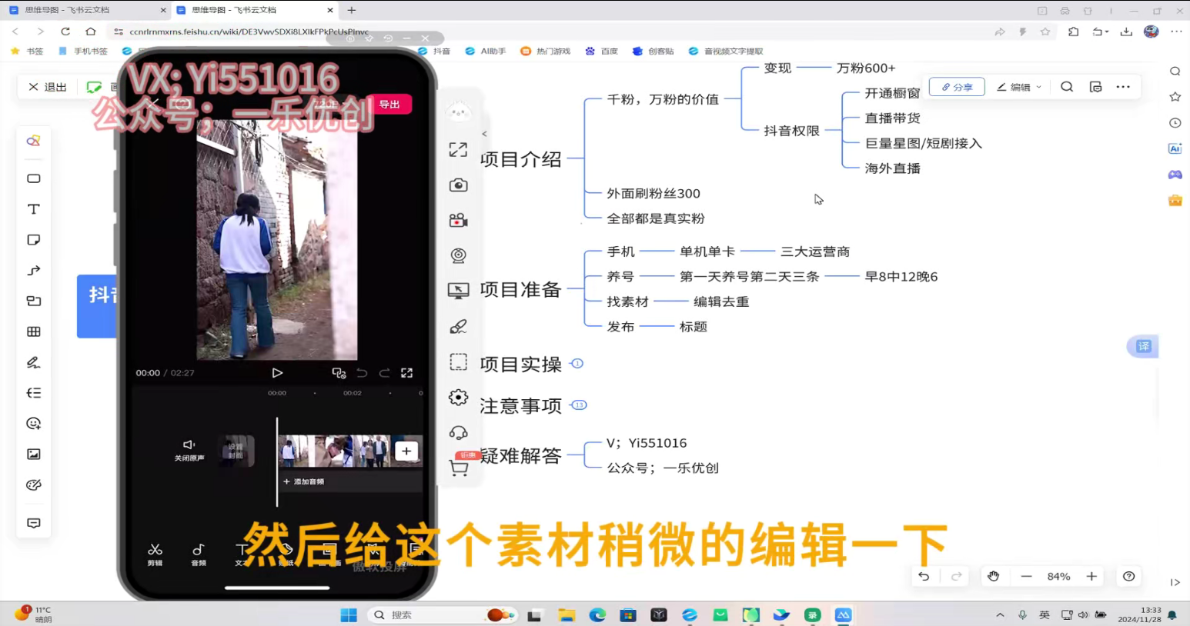Click the 导出 export button on phone
Viewport: 1190px width, 626px height.
tap(389, 105)
